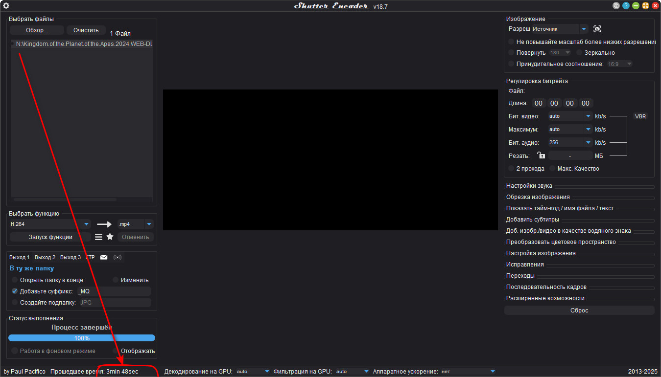The width and height of the screenshot is (661, 377).
Task: Switch to the Выход 2 tab
Action: point(45,257)
